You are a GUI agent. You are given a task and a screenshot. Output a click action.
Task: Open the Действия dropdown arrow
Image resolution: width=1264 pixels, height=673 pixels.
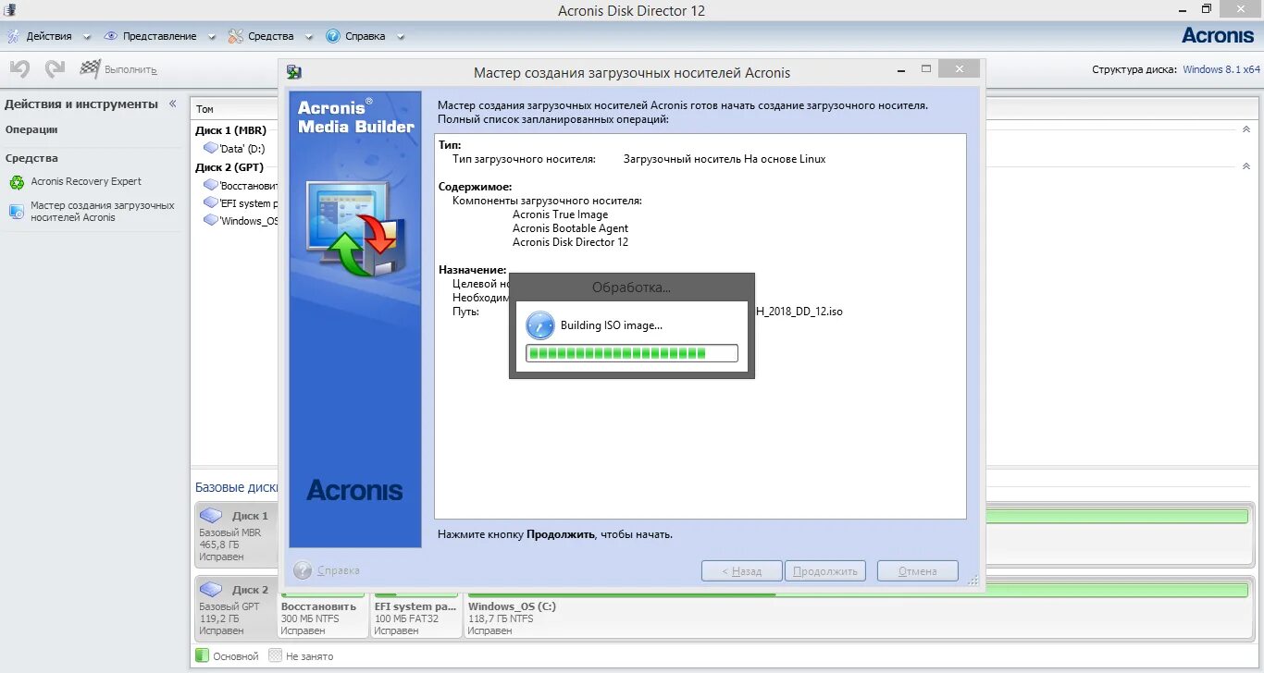[87, 37]
